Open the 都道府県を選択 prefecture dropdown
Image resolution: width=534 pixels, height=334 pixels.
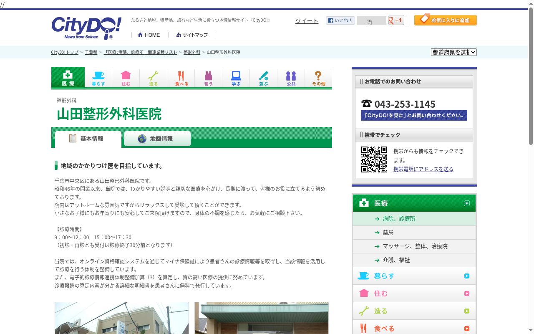(454, 52)
